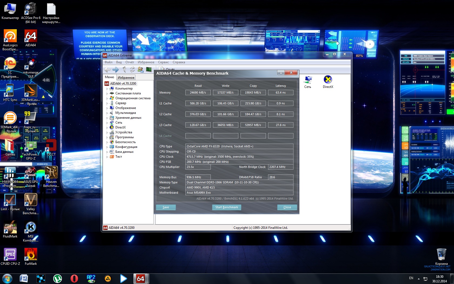Click the Refresh arrows toolbar icon
The height and width of the screenshot is (284, 454).
click(x=132, y=70)
